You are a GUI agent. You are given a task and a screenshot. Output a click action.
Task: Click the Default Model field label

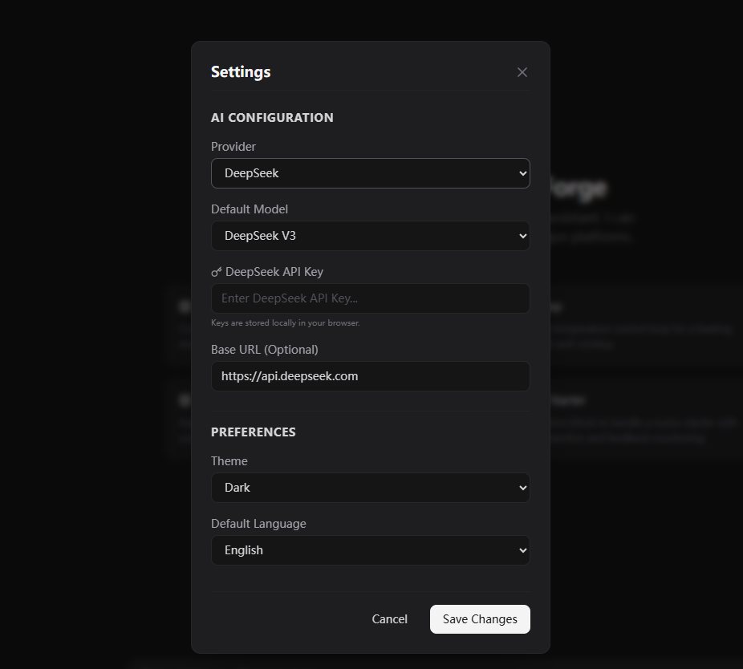[x=250, y=209]
